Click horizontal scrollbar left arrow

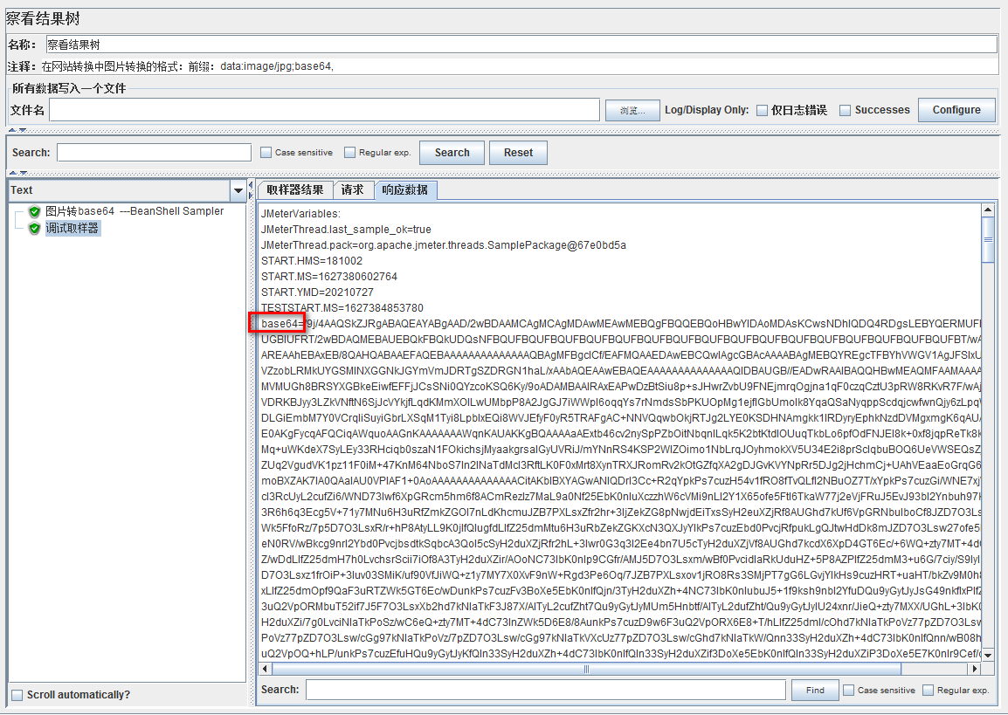click(x=266, y=669)
